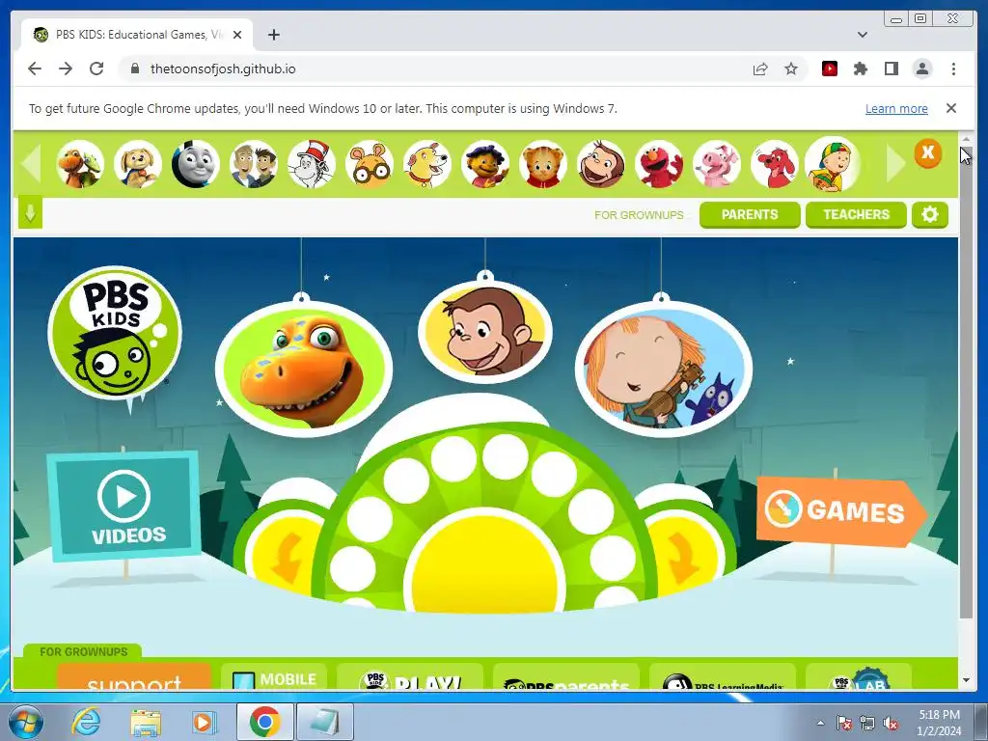Click the muted volume tray icon
This screenshot has width=988, height=741.
[891, 724]
